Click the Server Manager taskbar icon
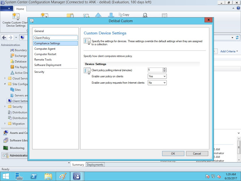This screenshot has width=241, height=181. pos(19,176)
